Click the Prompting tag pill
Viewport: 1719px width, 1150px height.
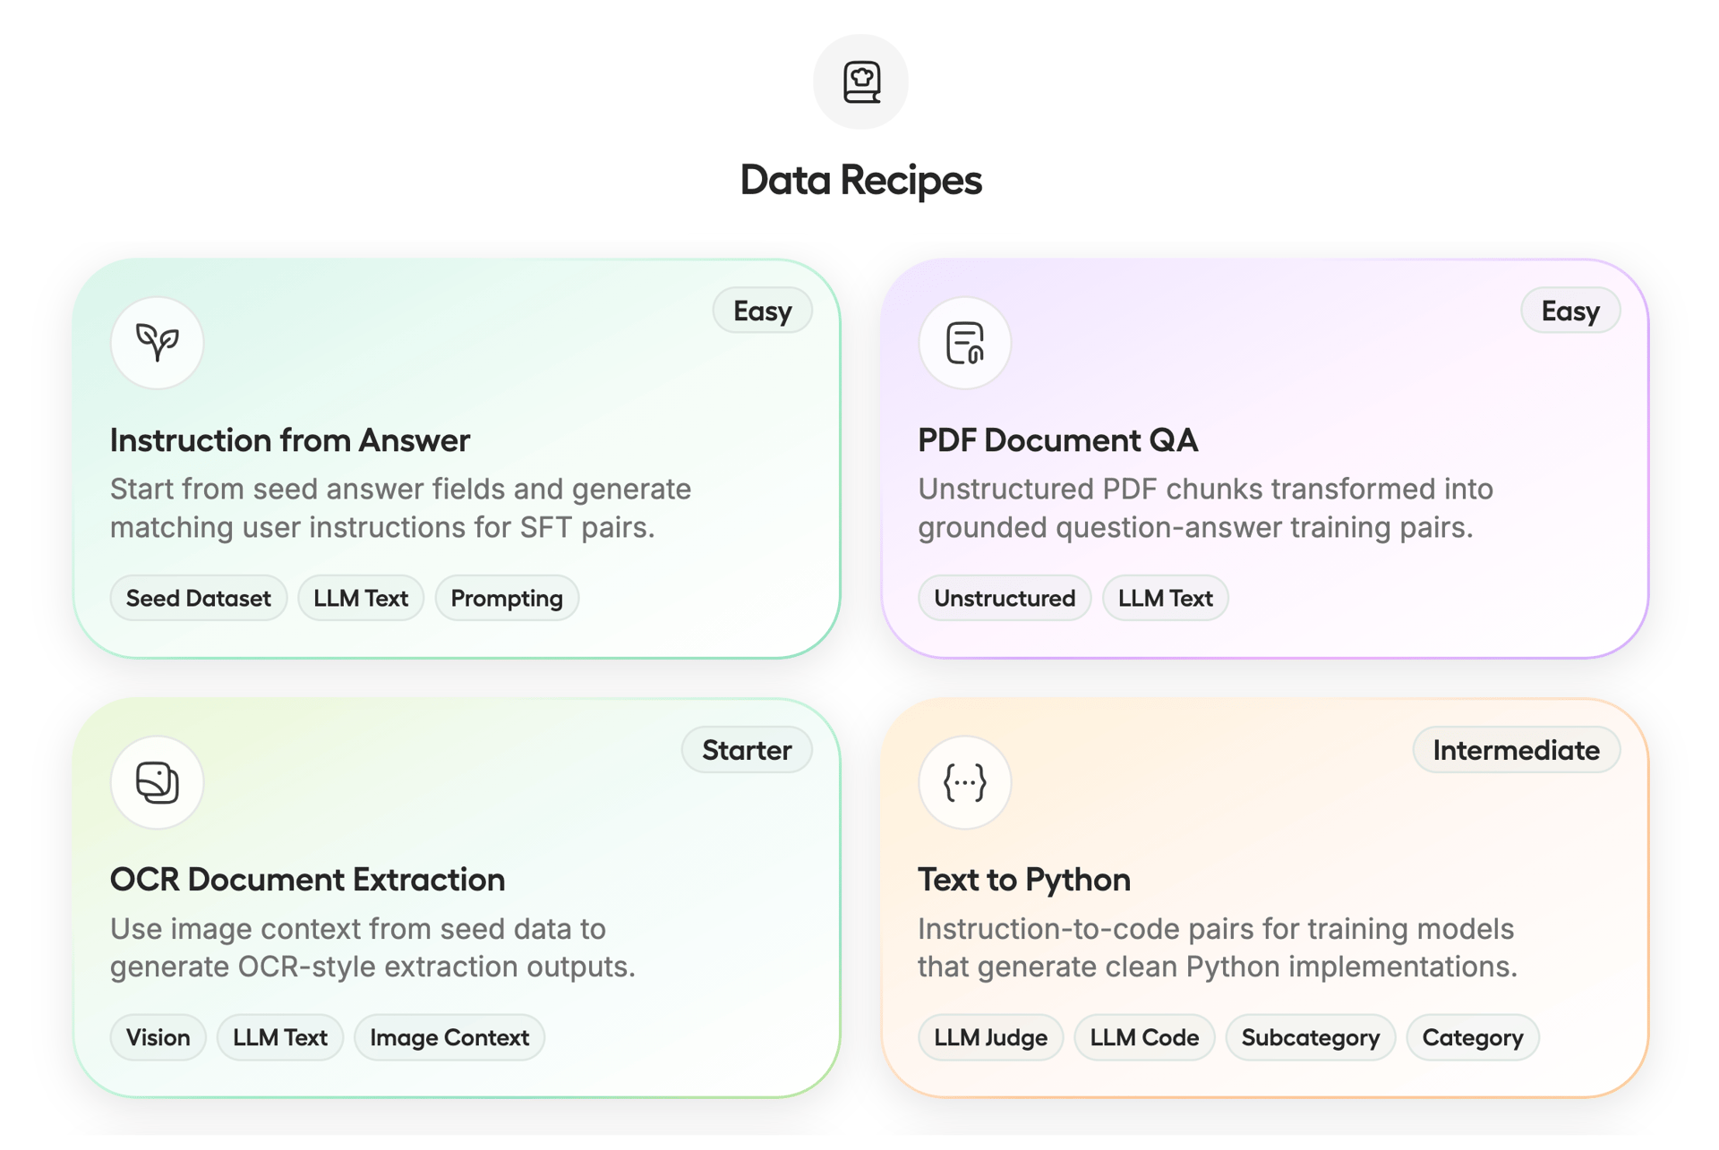pos(506,598)
